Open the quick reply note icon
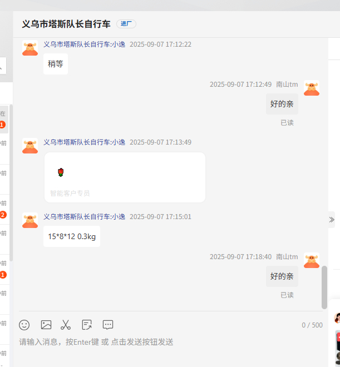Image resolution: width=340 pixels, height=367 pixels. (87, 325)
